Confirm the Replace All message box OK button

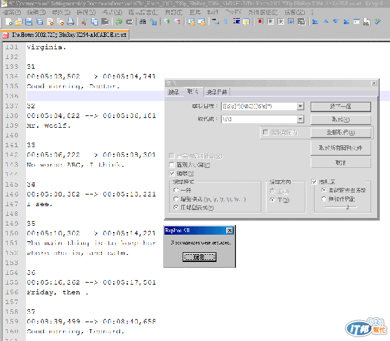pyautogui.click(x=200, y=257)
